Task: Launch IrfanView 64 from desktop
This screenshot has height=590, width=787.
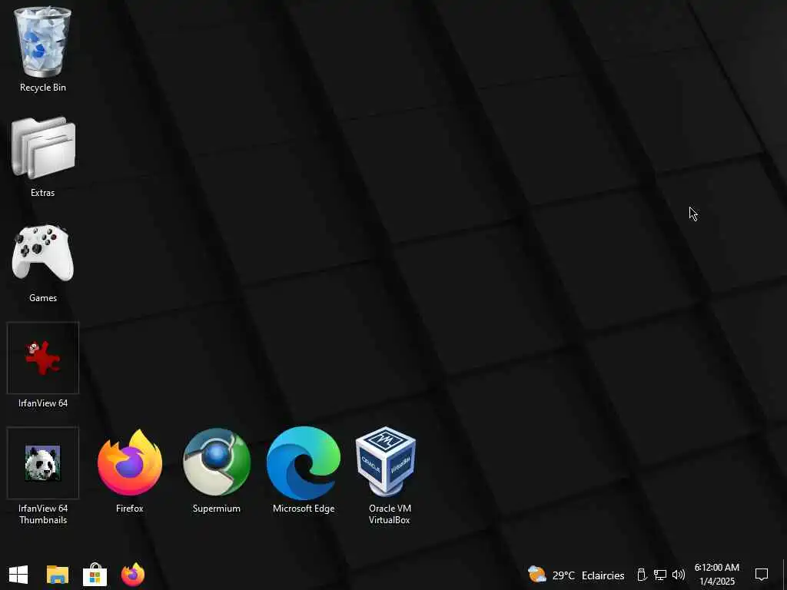Action: click(x=43, y=358)
